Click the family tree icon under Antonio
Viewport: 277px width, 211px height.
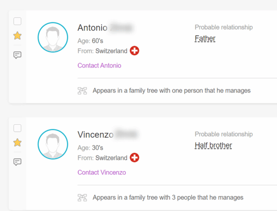pos(82,91)
